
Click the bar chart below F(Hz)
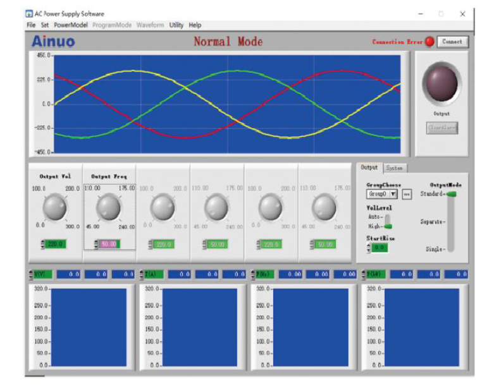click(x=311, y=328)
